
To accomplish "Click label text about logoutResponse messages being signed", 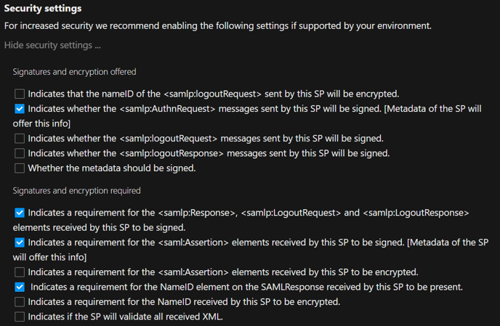I will [209, 153].
